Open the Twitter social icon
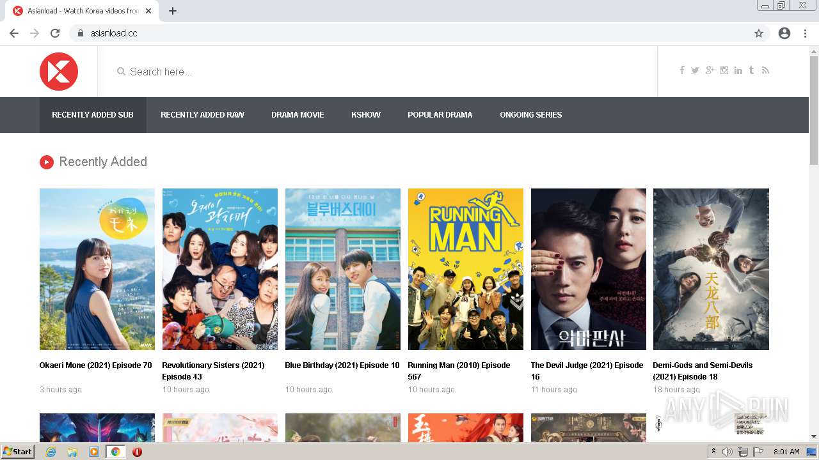 [x=695, y=70]
